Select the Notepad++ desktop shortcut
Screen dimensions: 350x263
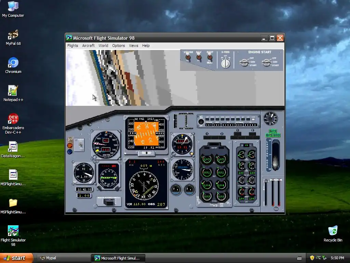pos(13,93)
